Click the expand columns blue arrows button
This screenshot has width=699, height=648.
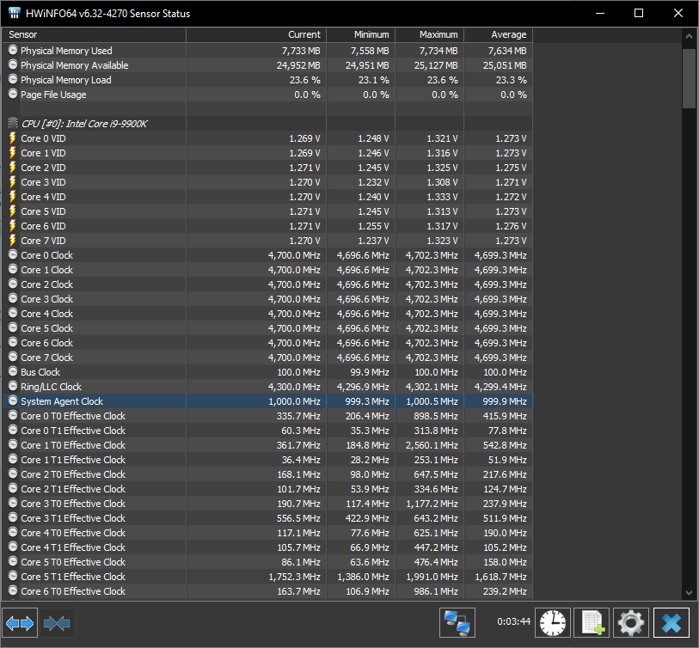click(x=20, y=622)
